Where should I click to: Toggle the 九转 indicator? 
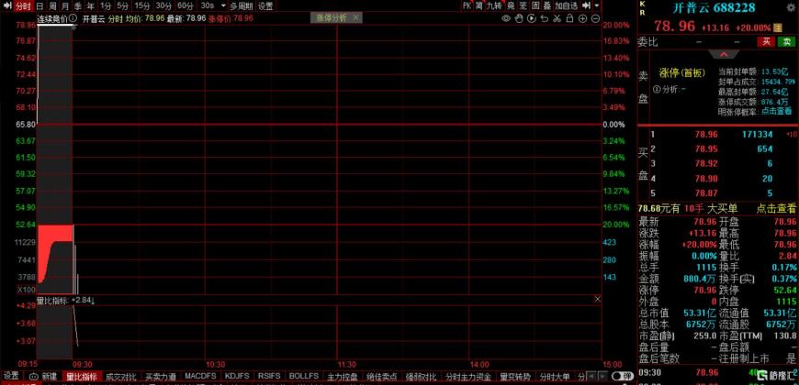[494, 5]
